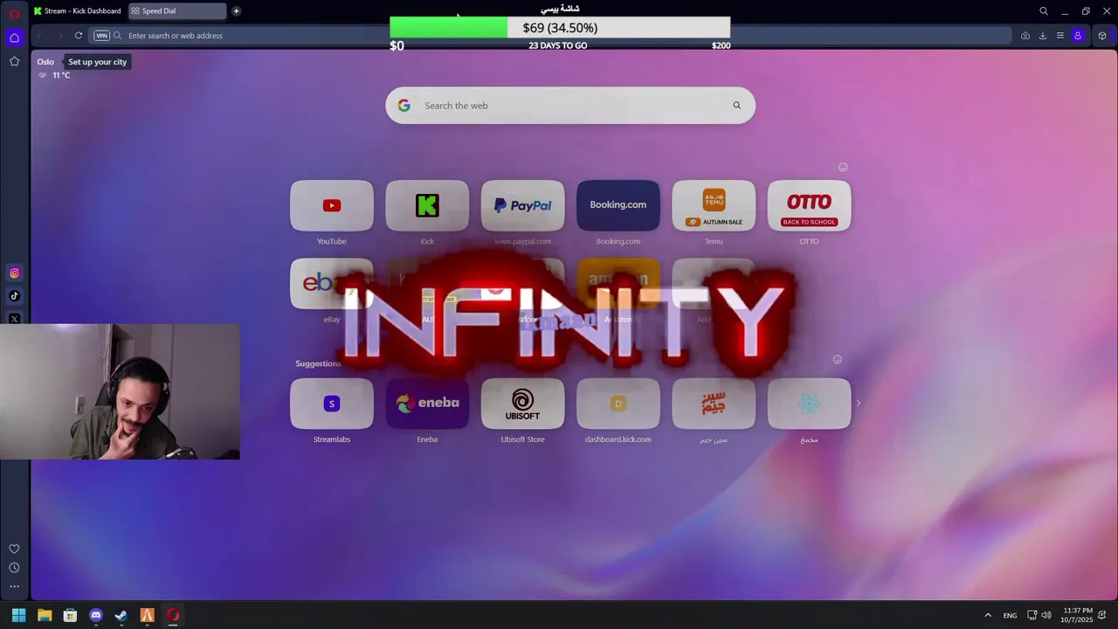Select the Speed Dial tab

(x=177, y=11)
